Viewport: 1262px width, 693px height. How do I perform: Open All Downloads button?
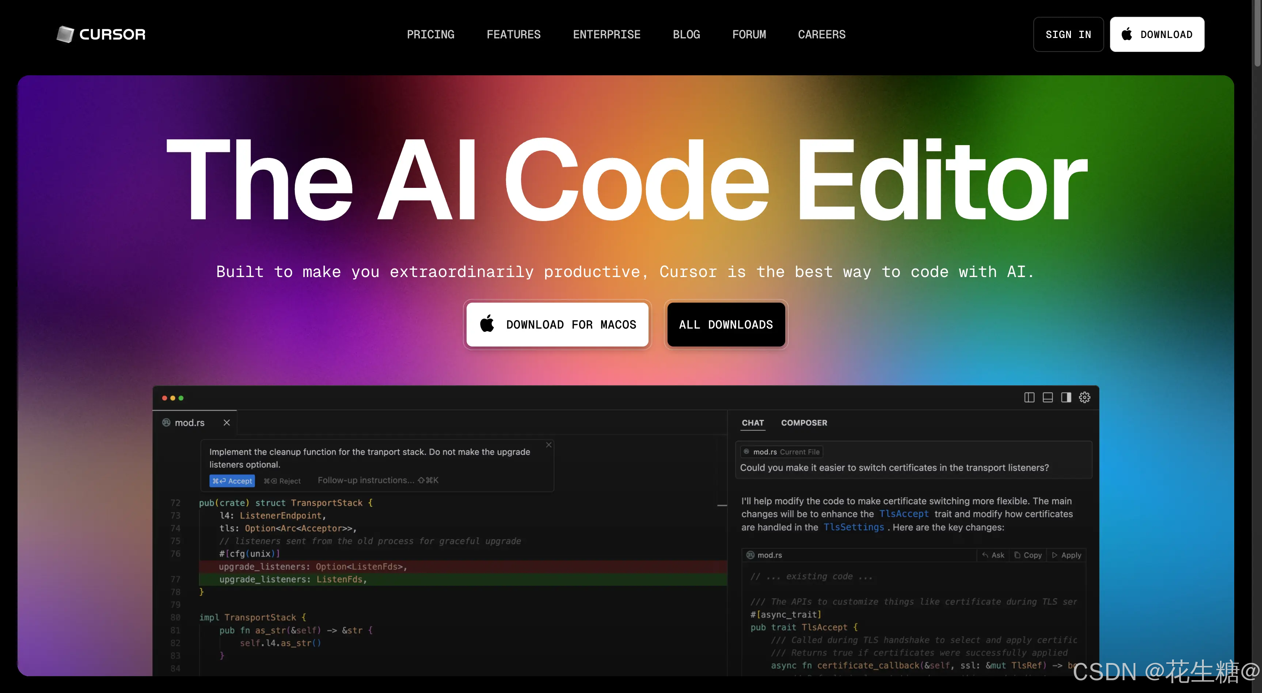726,325
